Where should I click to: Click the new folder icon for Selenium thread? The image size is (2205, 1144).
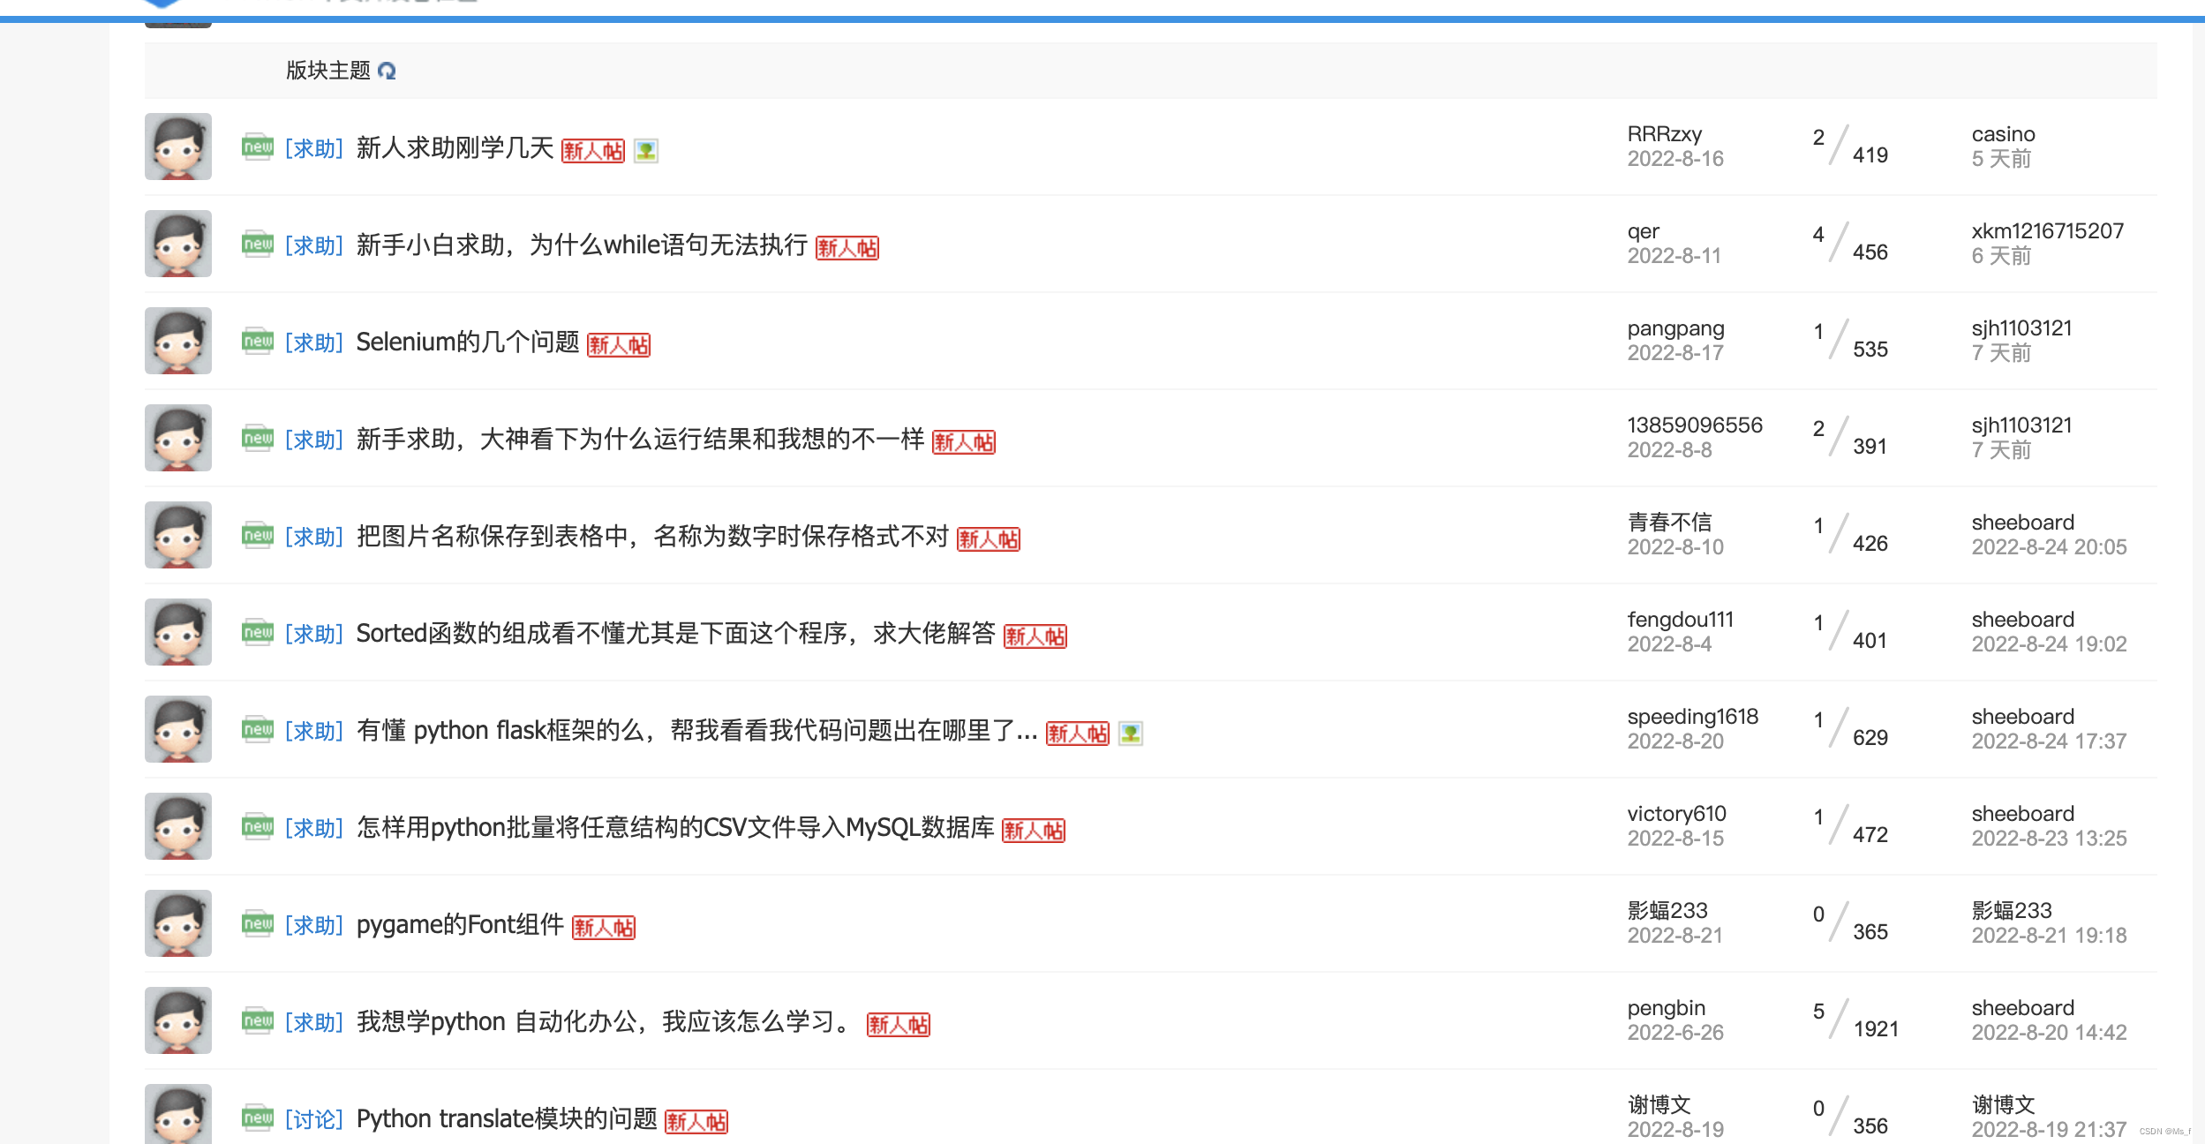pyautogui.click(x=258, y=342)
